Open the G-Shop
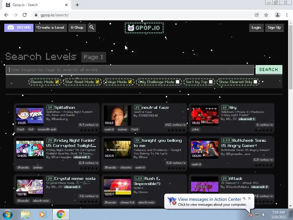The height and width of the screenshot is (220, 293). (77, 27)
